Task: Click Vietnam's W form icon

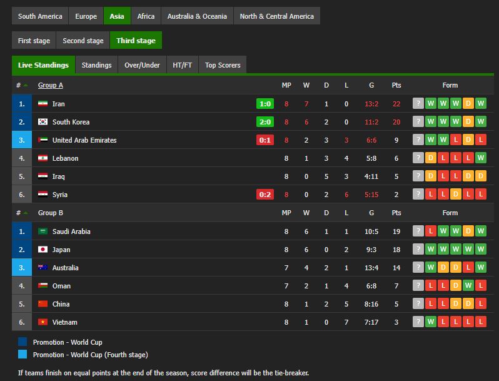Action: (x=431, y=322)
